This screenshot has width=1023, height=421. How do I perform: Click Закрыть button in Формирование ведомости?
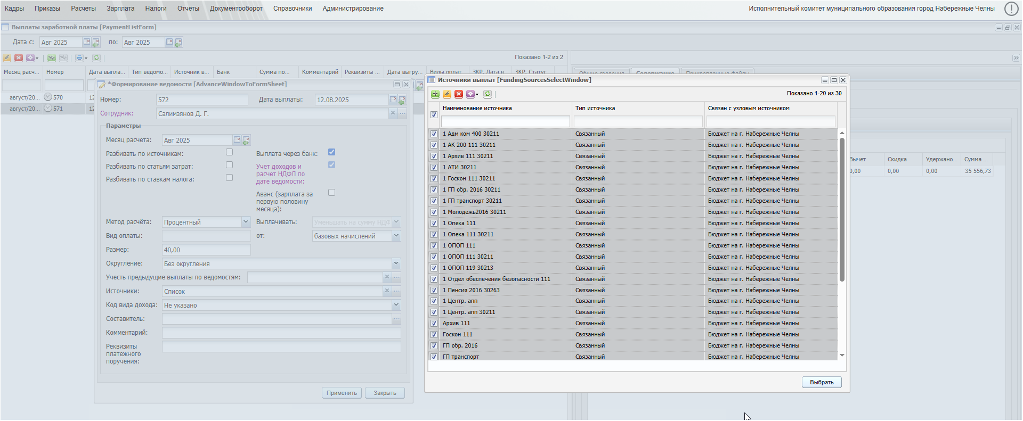click(385, 393)
